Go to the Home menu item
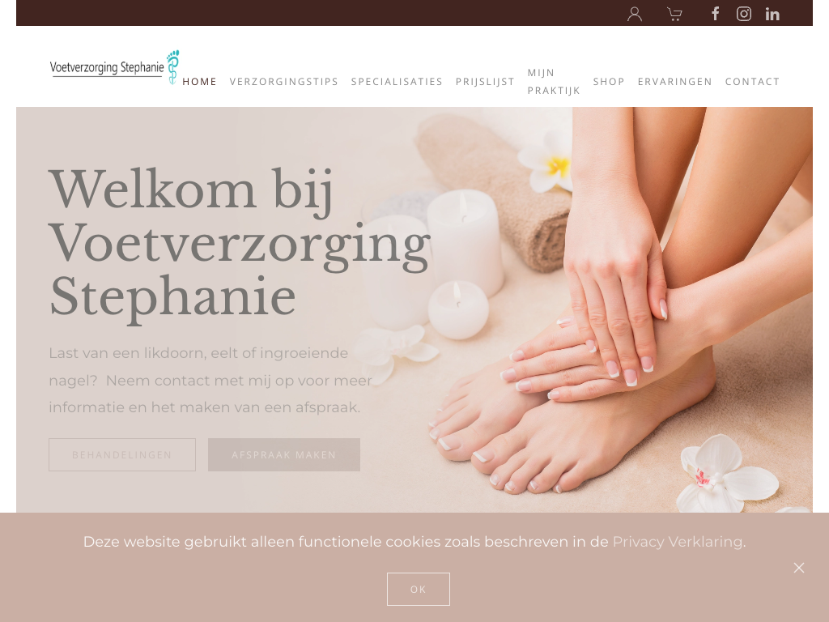 pos(199,82)
